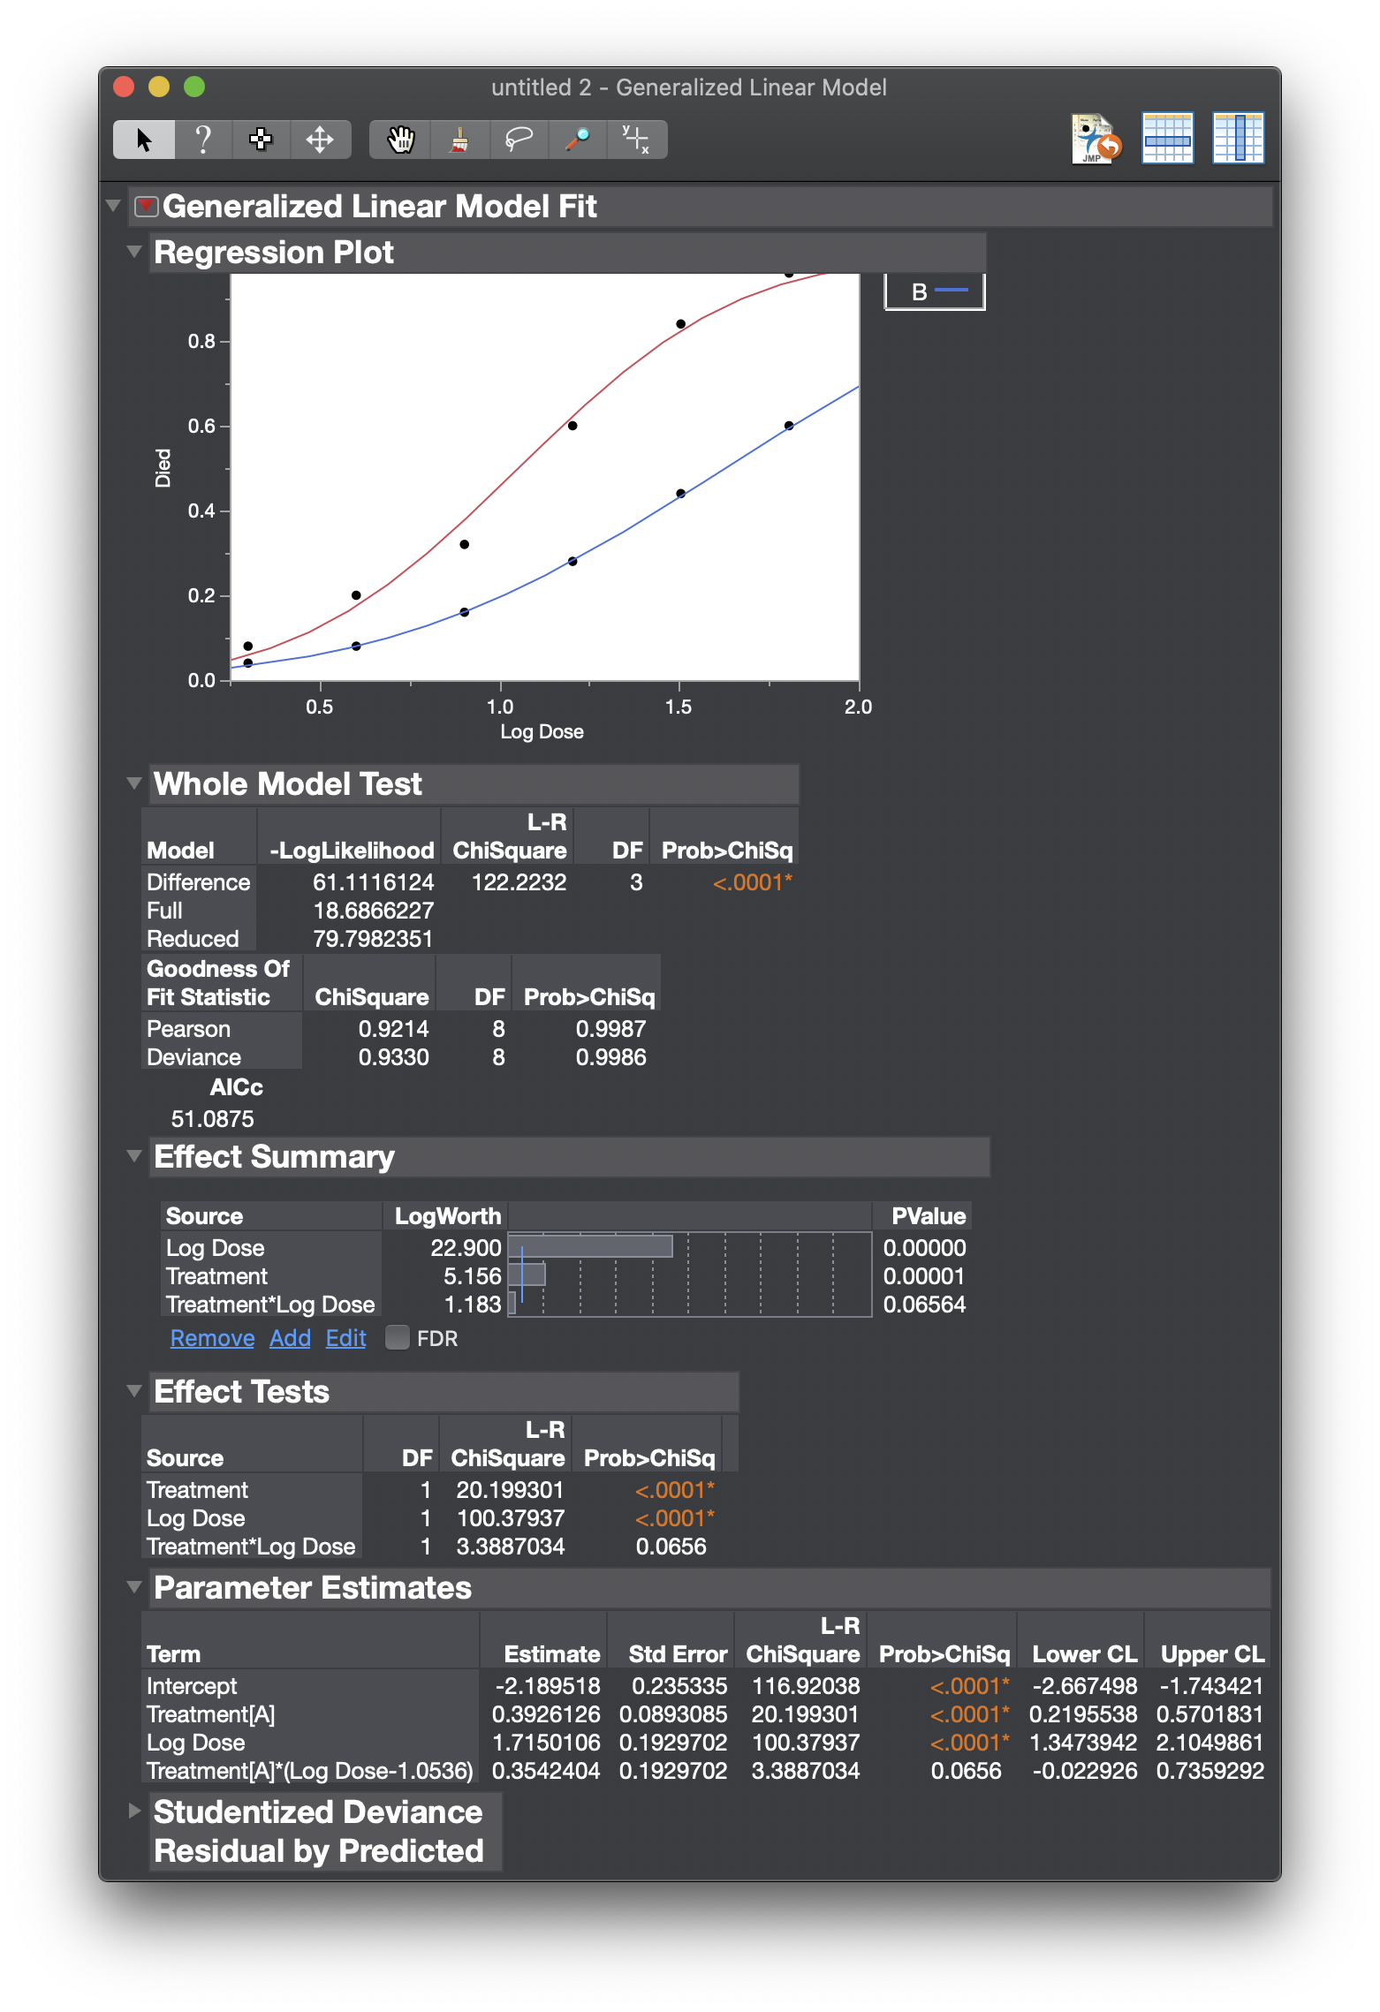Screen dimensions: 1380x2012
Task: Collapse the Effect Summary section
Action: click(134, 1156)
